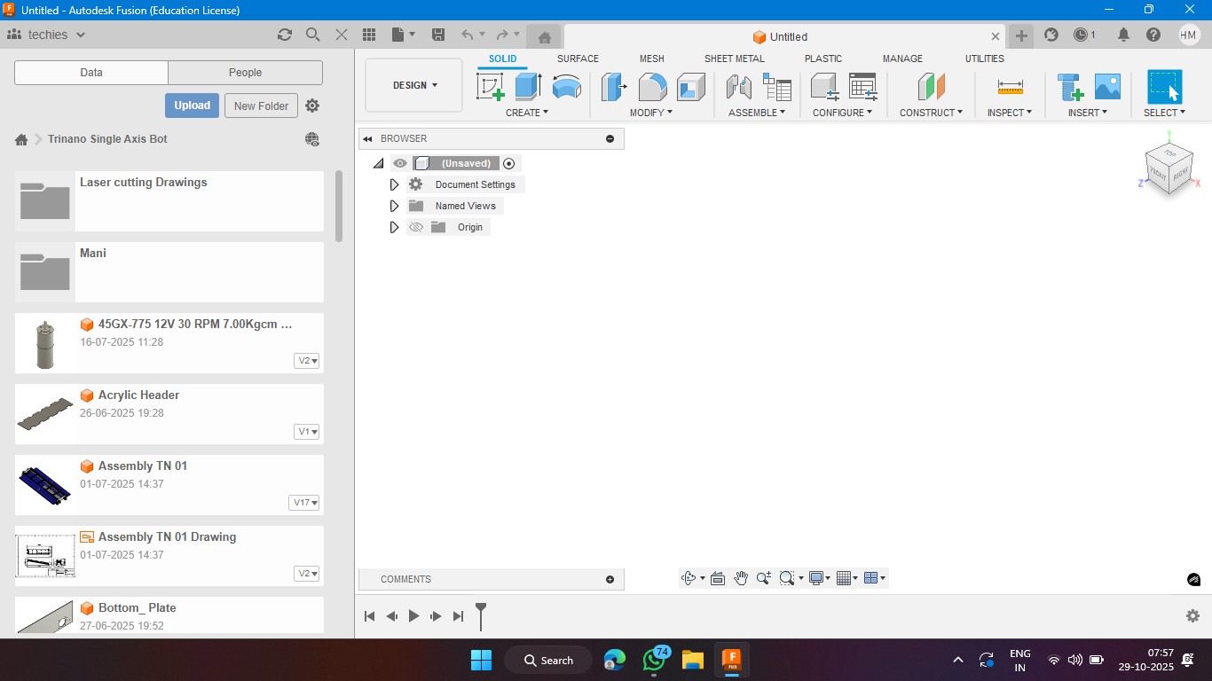Open timeline settings gear
The width and height of the screenshot is (1212, 681).
[x=1192, y=615]
